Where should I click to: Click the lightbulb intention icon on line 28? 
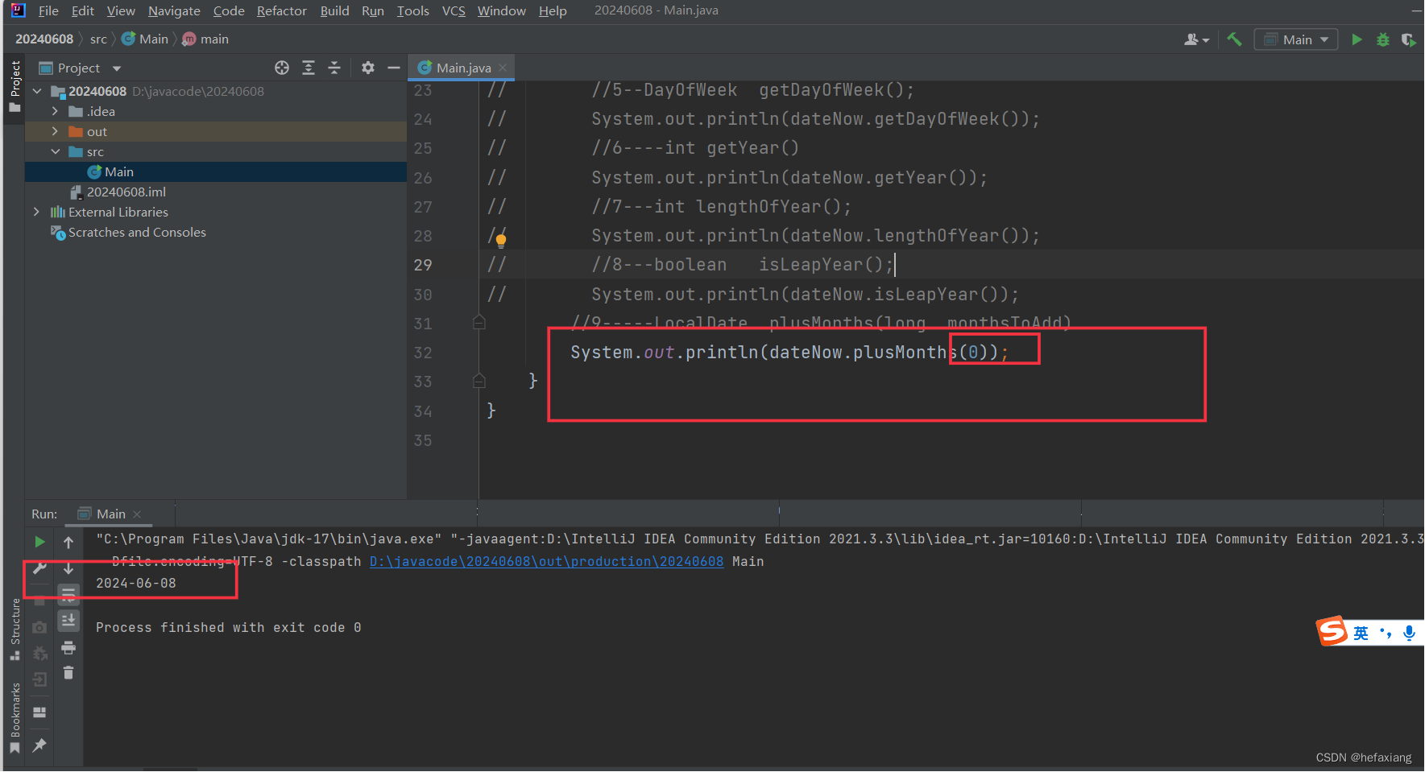501,239
